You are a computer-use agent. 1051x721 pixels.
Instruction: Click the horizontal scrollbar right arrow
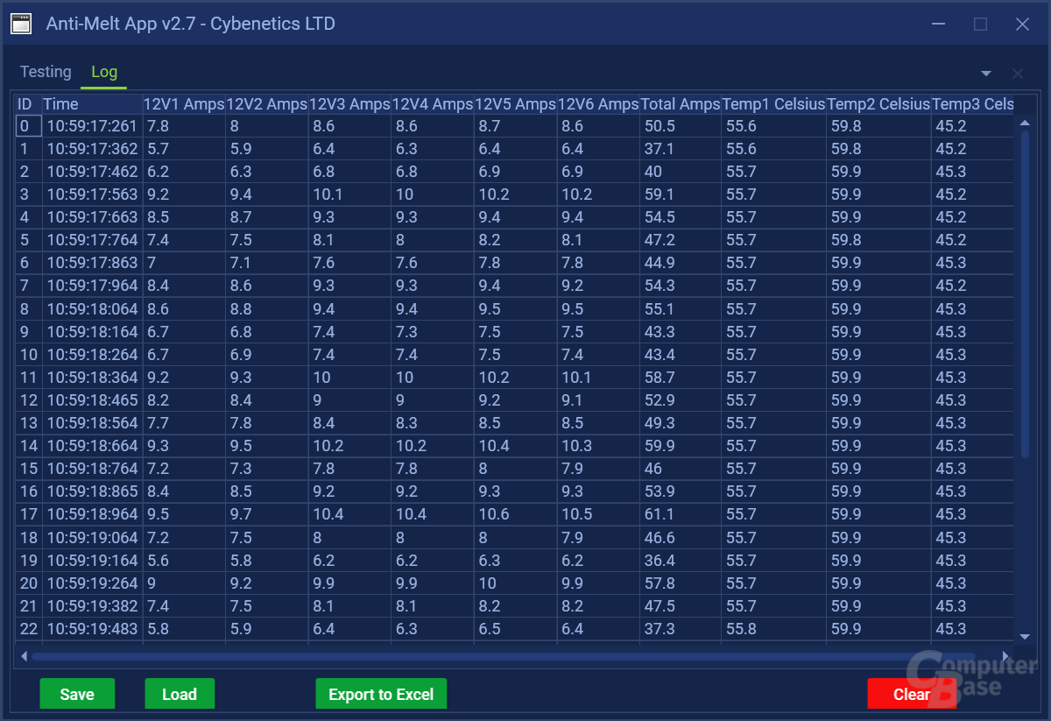pos(1006,655)
